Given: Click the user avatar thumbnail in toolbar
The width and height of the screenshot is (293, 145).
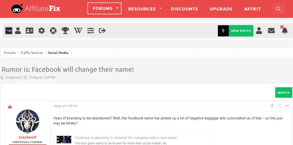Looking at the screenshot, I should pos(8,30).
